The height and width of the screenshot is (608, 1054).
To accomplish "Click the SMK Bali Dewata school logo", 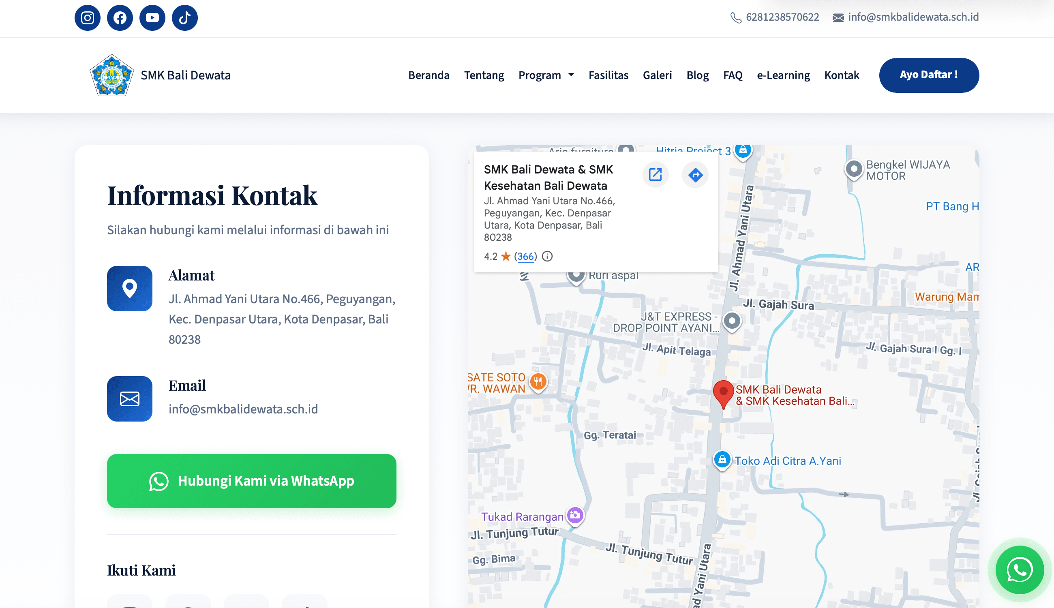I will [x=111, y=75].
